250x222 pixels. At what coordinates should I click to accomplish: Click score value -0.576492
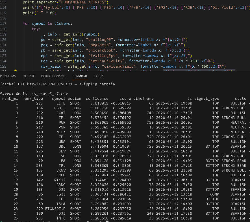coord(121,118)
